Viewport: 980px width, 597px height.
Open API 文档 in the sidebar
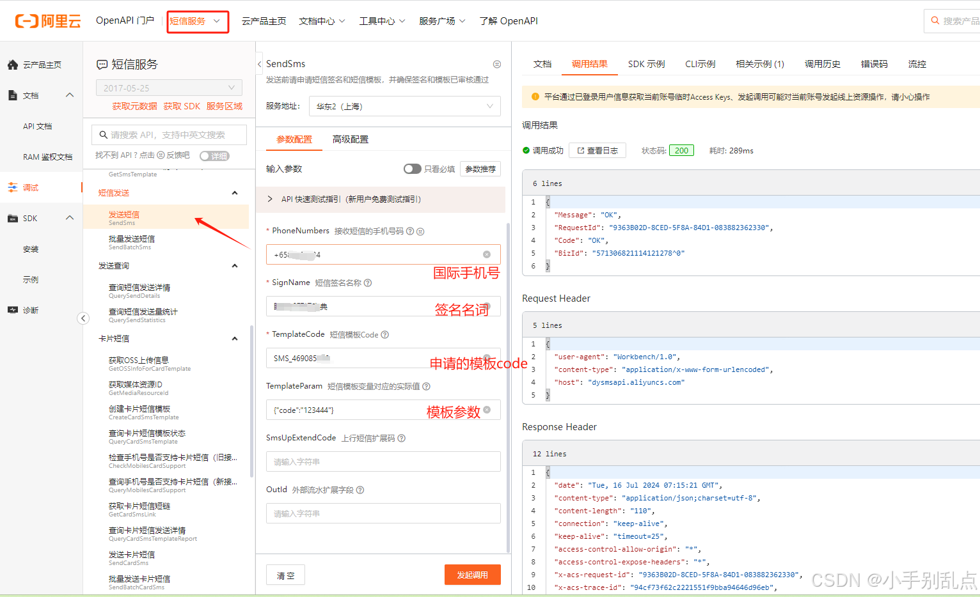[37, 126]
